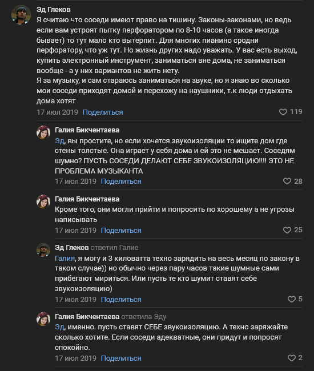Screen dimensions: 314x371
Task: Click the blue mention Галия in reply
Action: 65,258
